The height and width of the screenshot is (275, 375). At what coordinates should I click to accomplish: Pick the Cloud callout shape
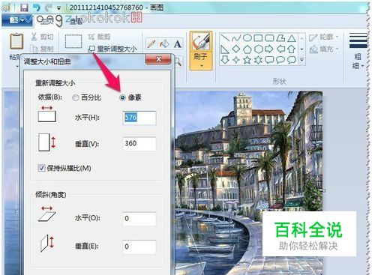[x=292, y=60]
